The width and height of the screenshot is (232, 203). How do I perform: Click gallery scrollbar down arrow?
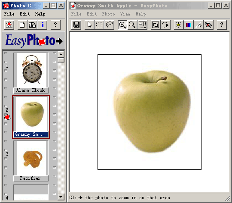[61, 197]
